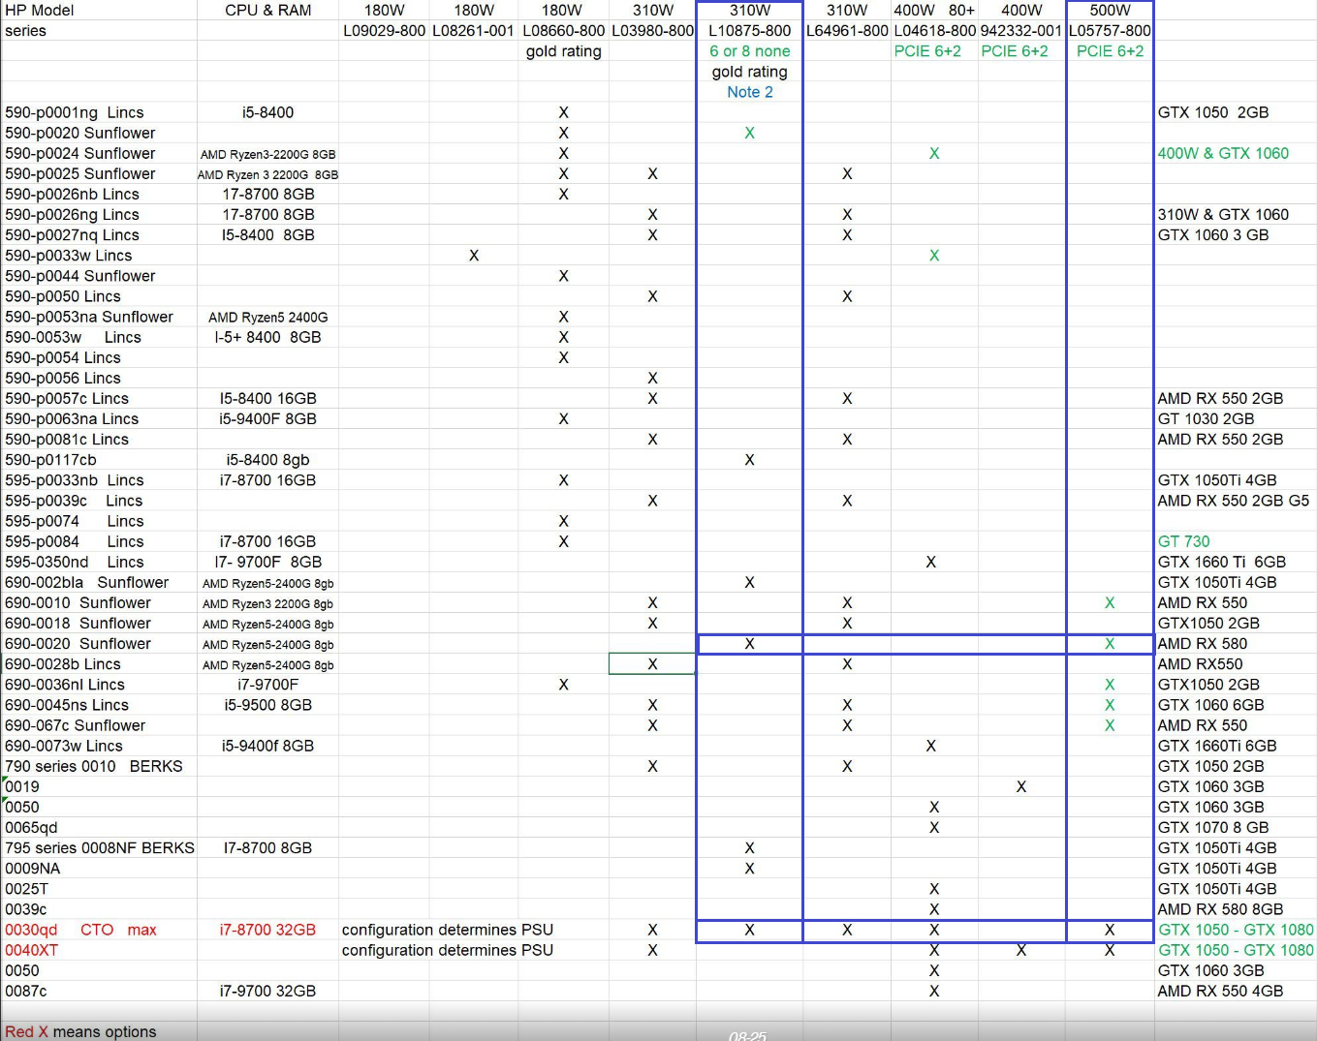
Task: Select the 942332-001 part number cell
Action: [1020, 30]
